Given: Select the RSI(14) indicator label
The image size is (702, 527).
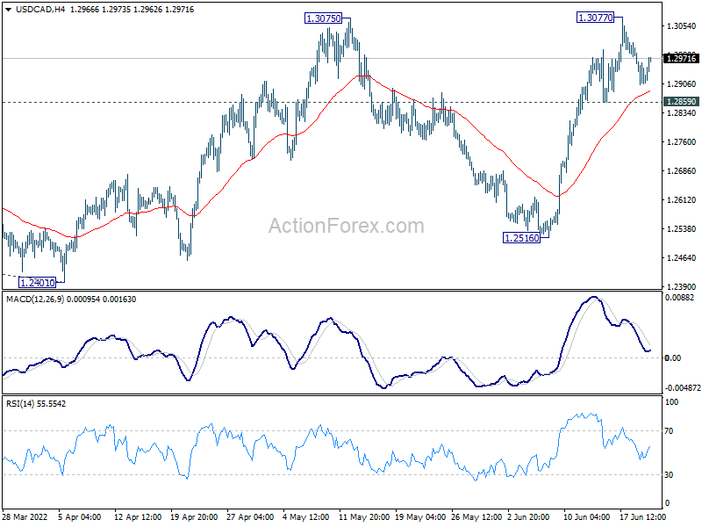Looking at the screenshot, I should pos(20,404).
